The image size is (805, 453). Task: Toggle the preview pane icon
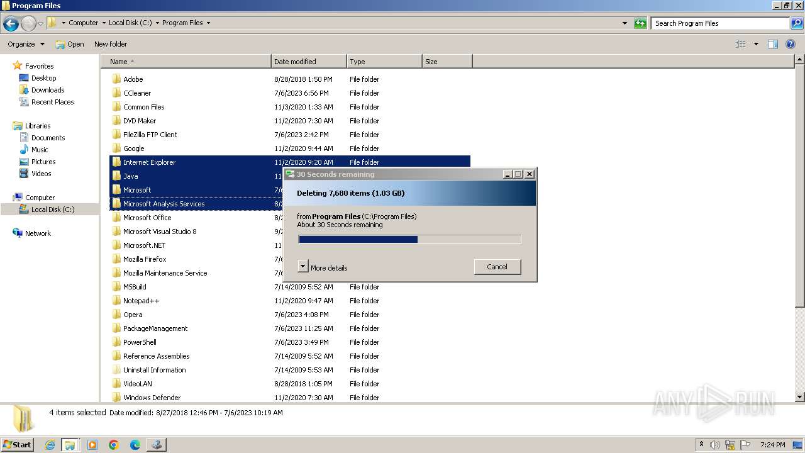[x=773, y=44]
